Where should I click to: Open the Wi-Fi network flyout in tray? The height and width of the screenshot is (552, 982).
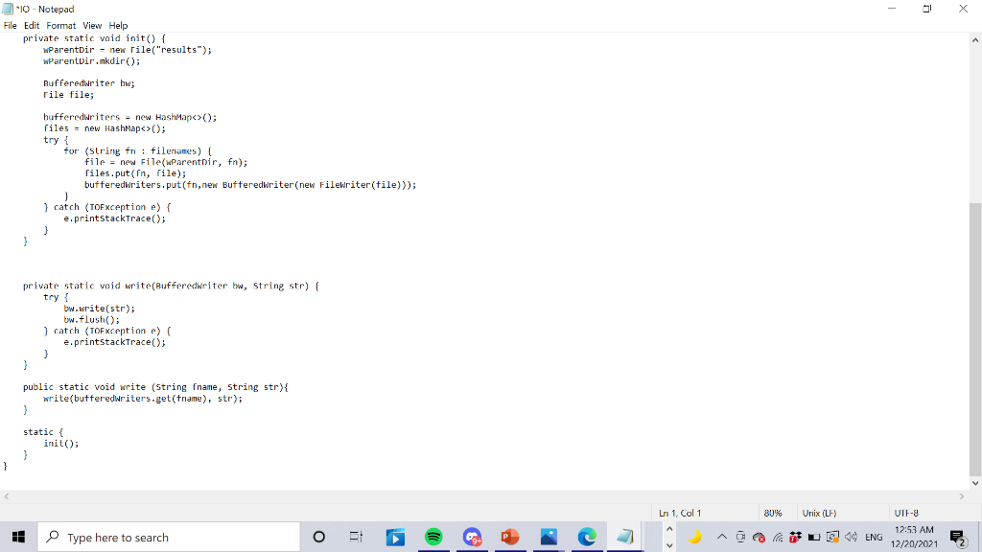tap(777, 537)
